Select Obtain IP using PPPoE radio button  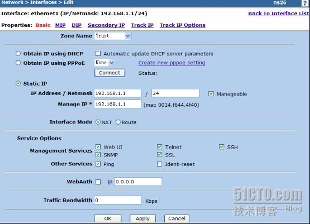tap(18, 63)
